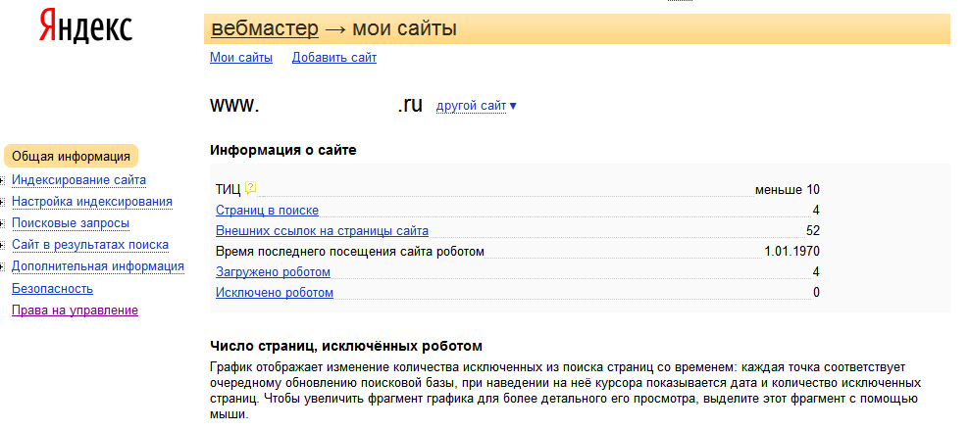
Task: Click Добавить сайт link
Action: click(x=334, y=58)
